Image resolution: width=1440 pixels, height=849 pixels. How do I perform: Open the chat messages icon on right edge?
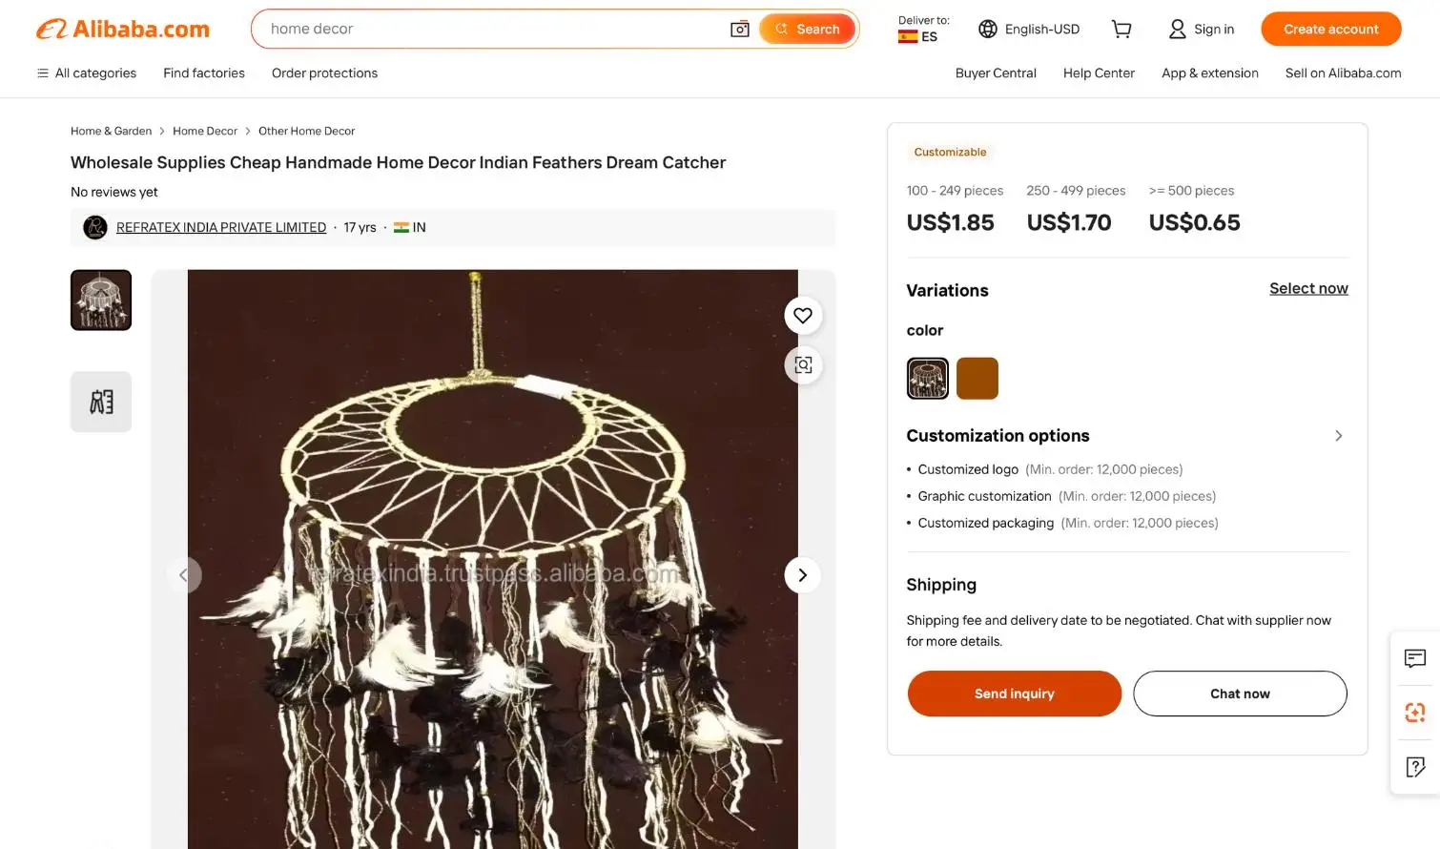click(x=1414, y=658)
